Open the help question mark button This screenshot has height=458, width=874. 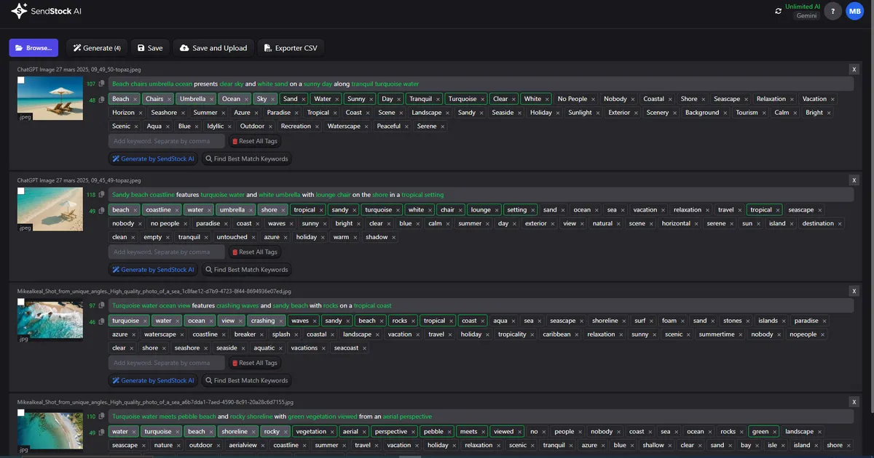click(x=832, y=11)
